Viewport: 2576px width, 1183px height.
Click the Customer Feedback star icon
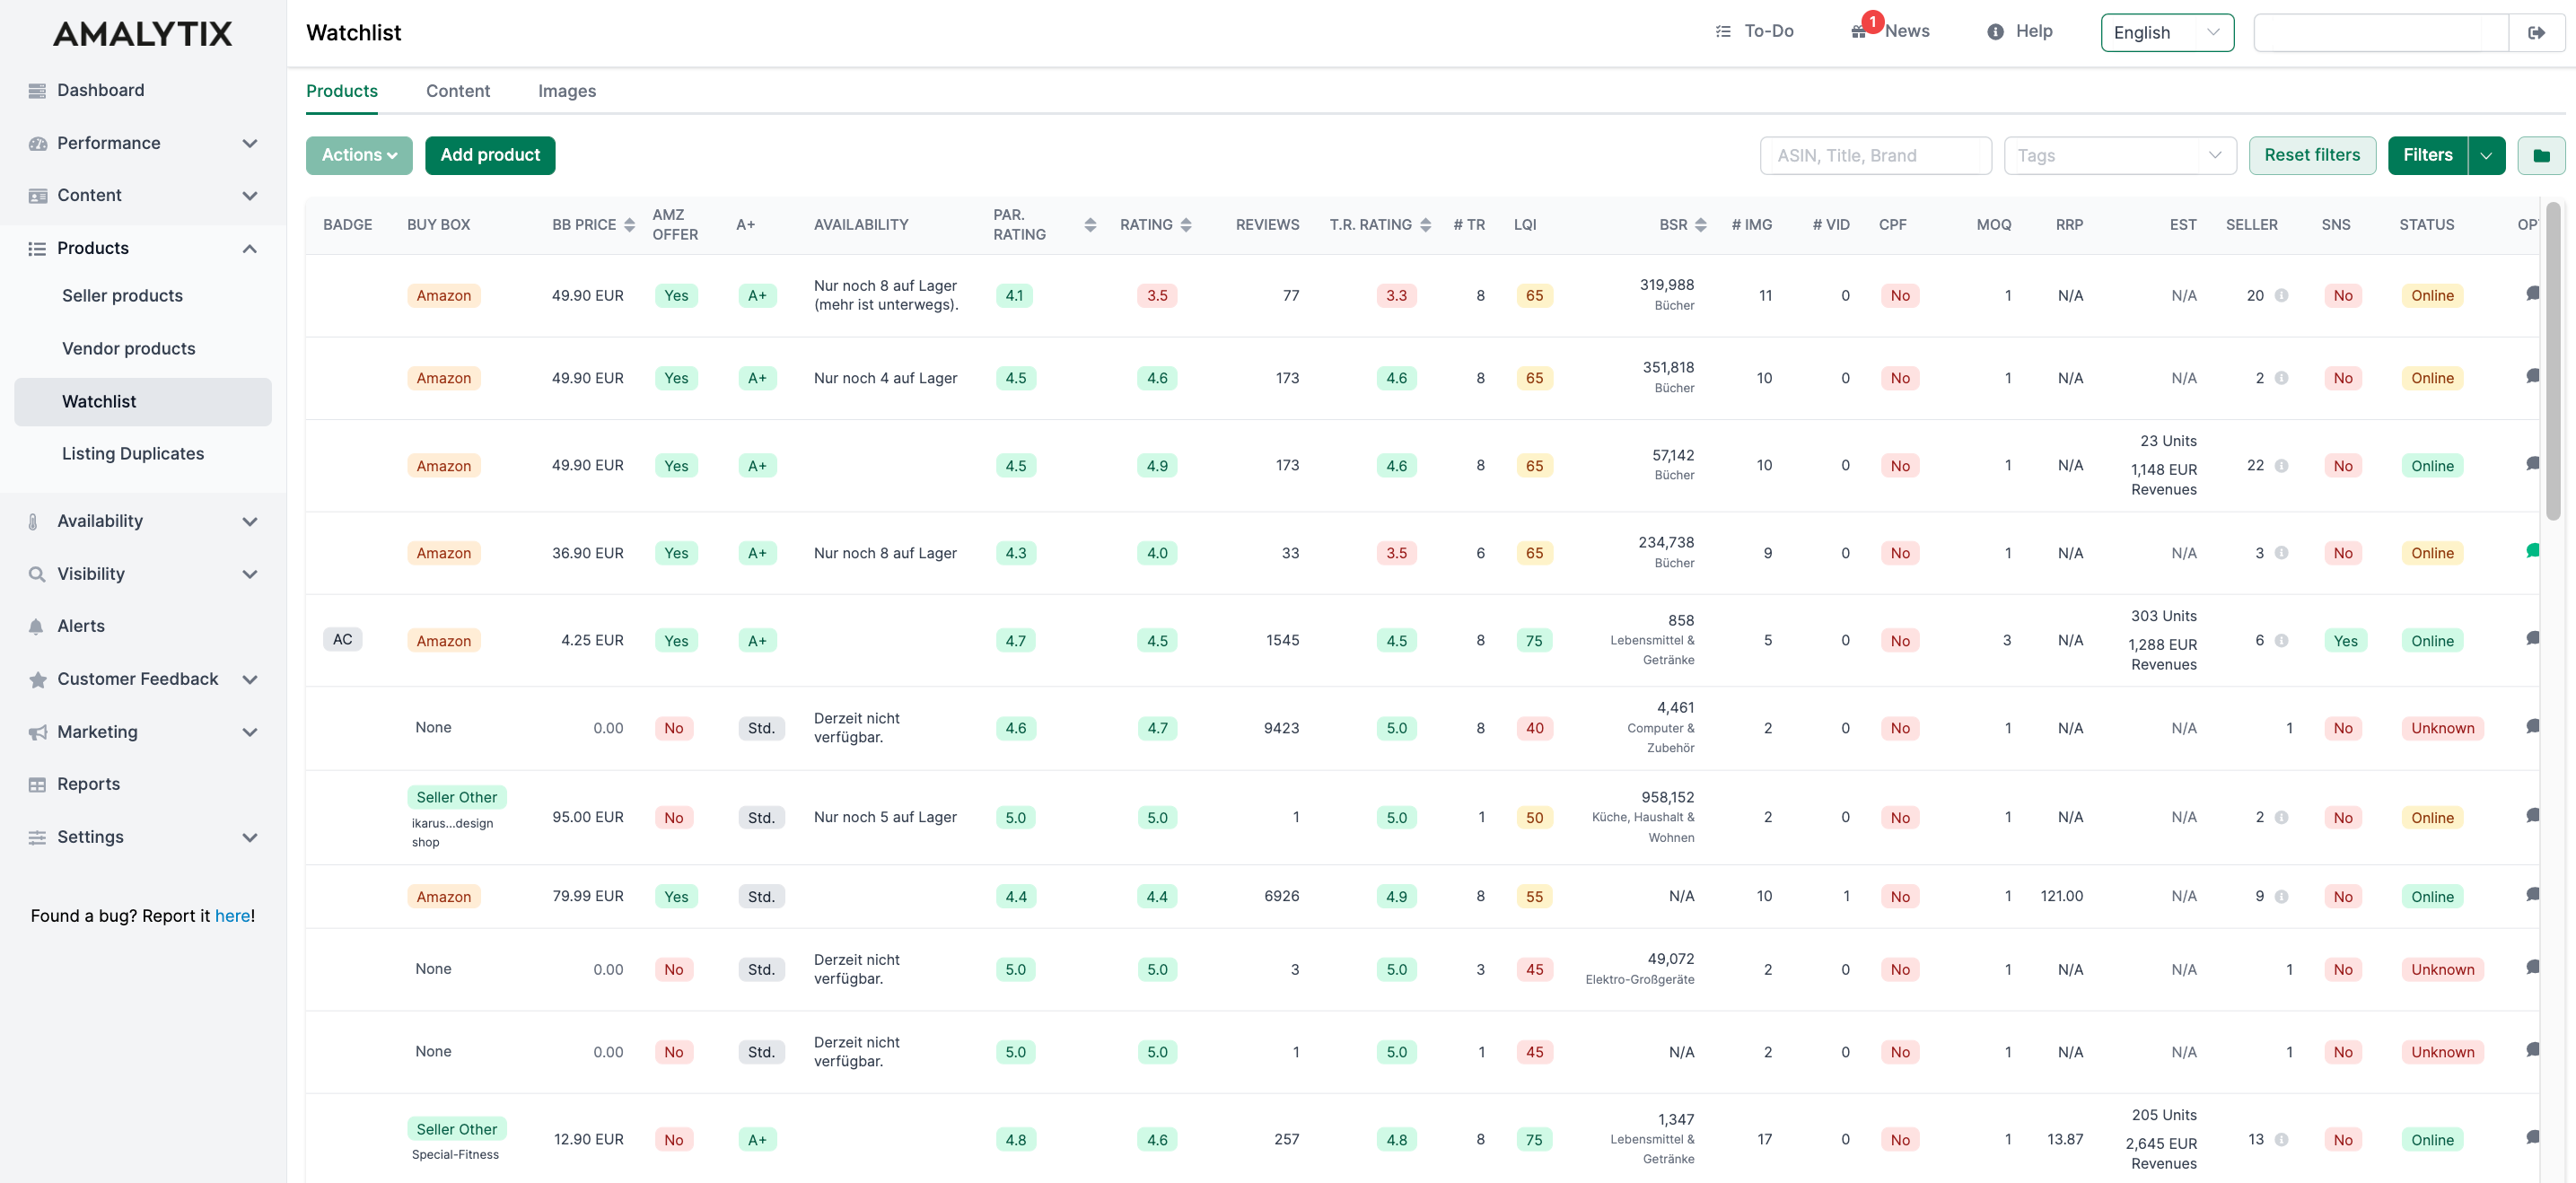coord(38,679)
